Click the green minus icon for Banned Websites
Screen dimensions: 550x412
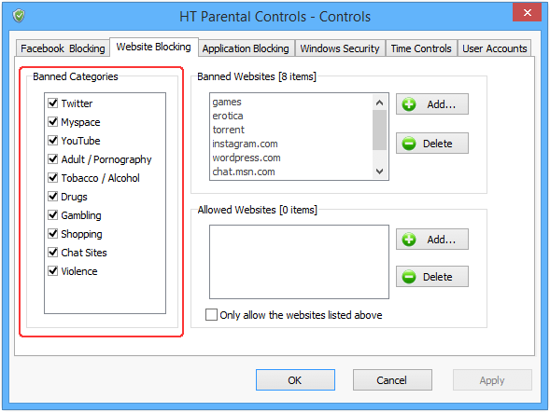click(409, 144)
